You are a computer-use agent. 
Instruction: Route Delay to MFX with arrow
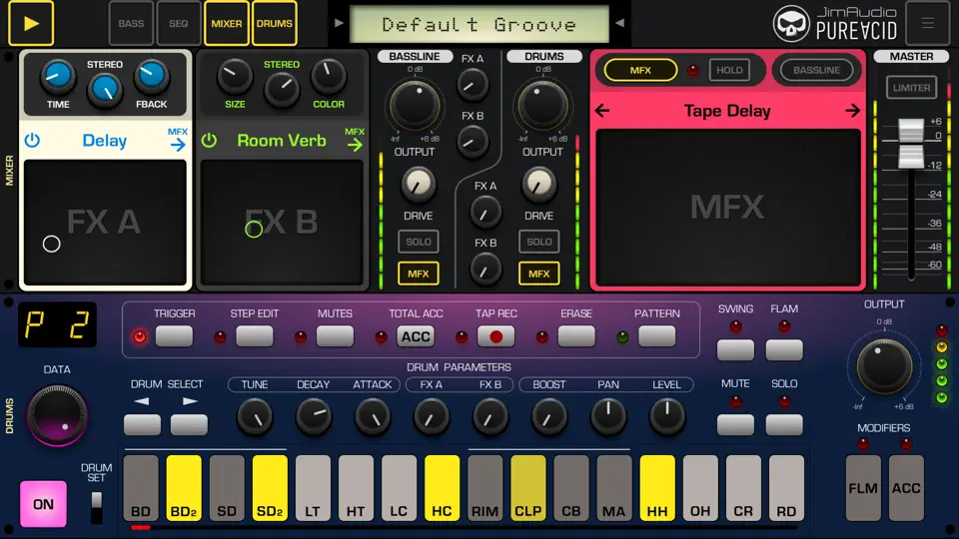click(x=178, y=140)
